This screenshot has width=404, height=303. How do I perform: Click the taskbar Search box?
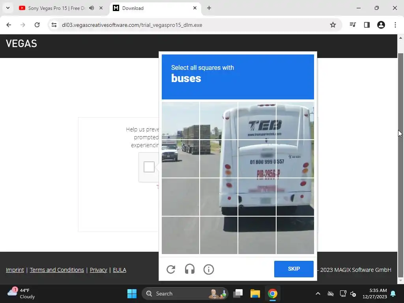(x=185, y=294)
